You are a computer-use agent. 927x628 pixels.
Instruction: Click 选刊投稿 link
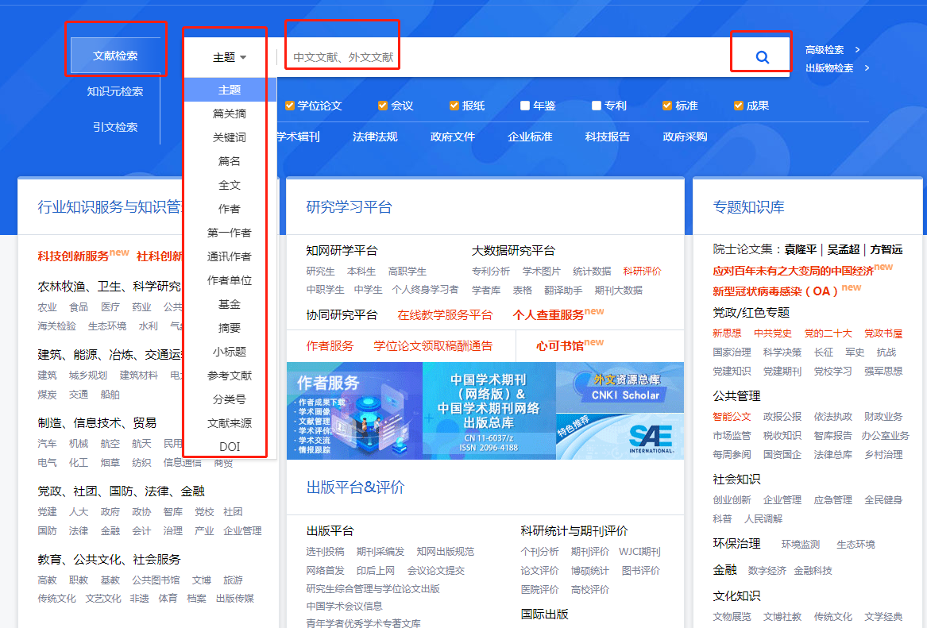point(325,552)
